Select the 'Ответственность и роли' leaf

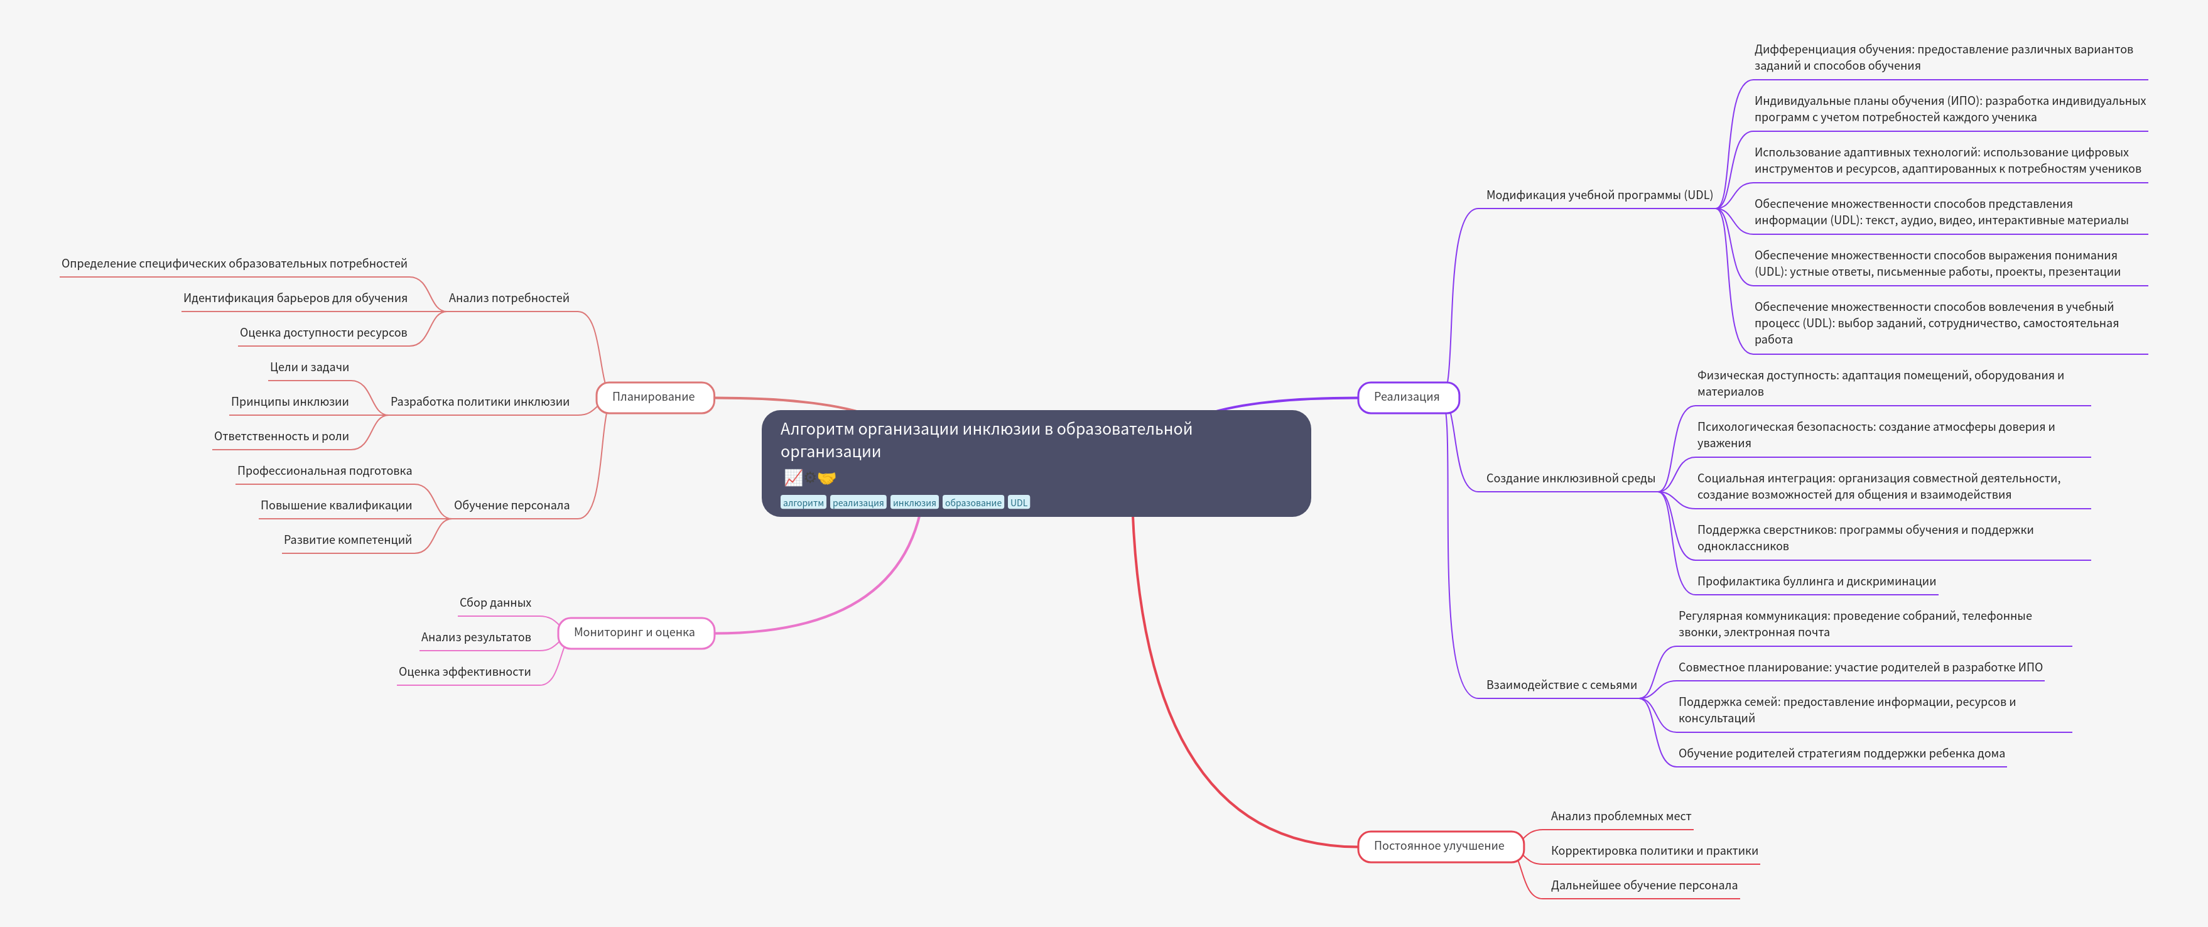pyautogui.click(x=281, y=436)
